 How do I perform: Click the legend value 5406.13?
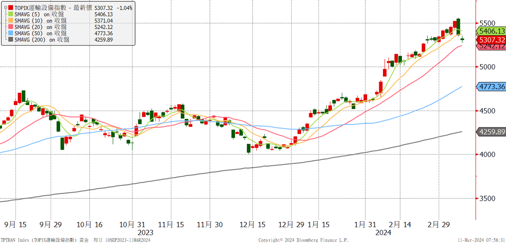click(104, 14)
